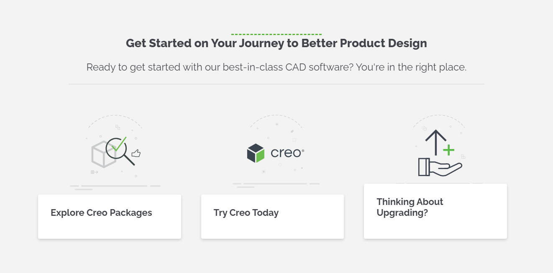Click the heading Get Started on Your Journey

(x=276, y=43)
